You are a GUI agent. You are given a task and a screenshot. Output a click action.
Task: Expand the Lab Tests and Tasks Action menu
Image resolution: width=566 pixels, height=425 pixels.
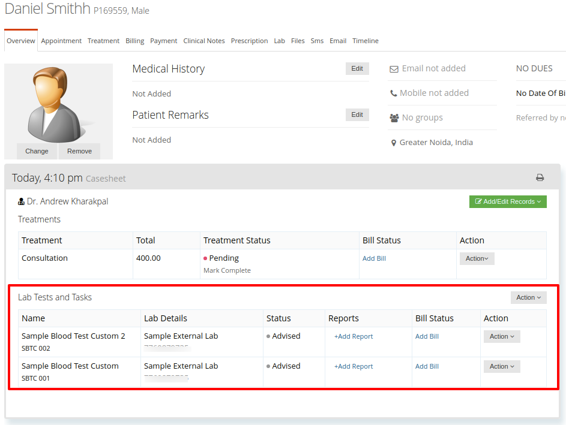(x=528, y=297)
